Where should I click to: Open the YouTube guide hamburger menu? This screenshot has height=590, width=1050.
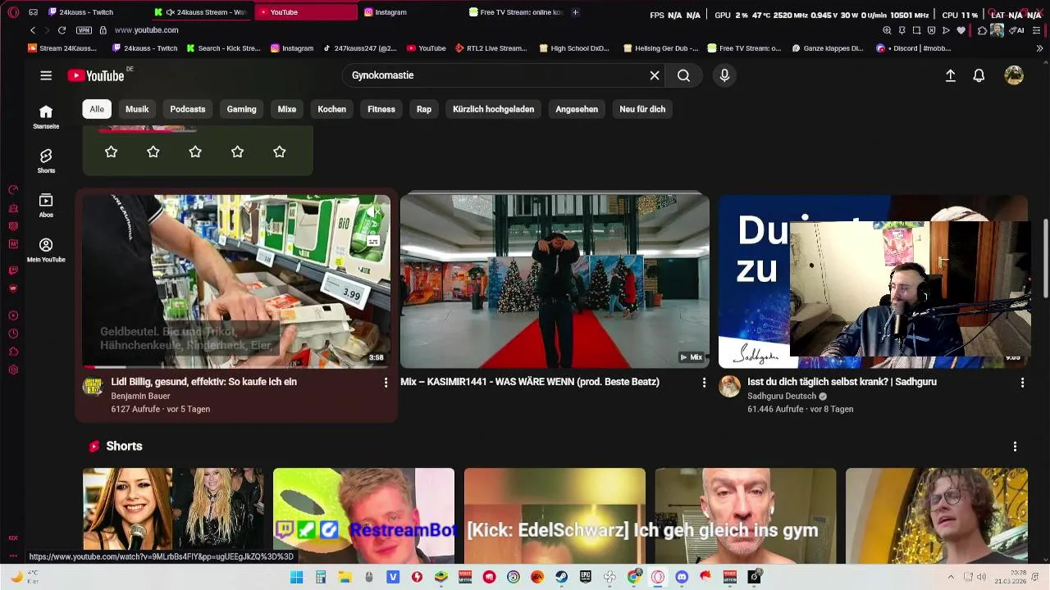click(x=46, y=75)
